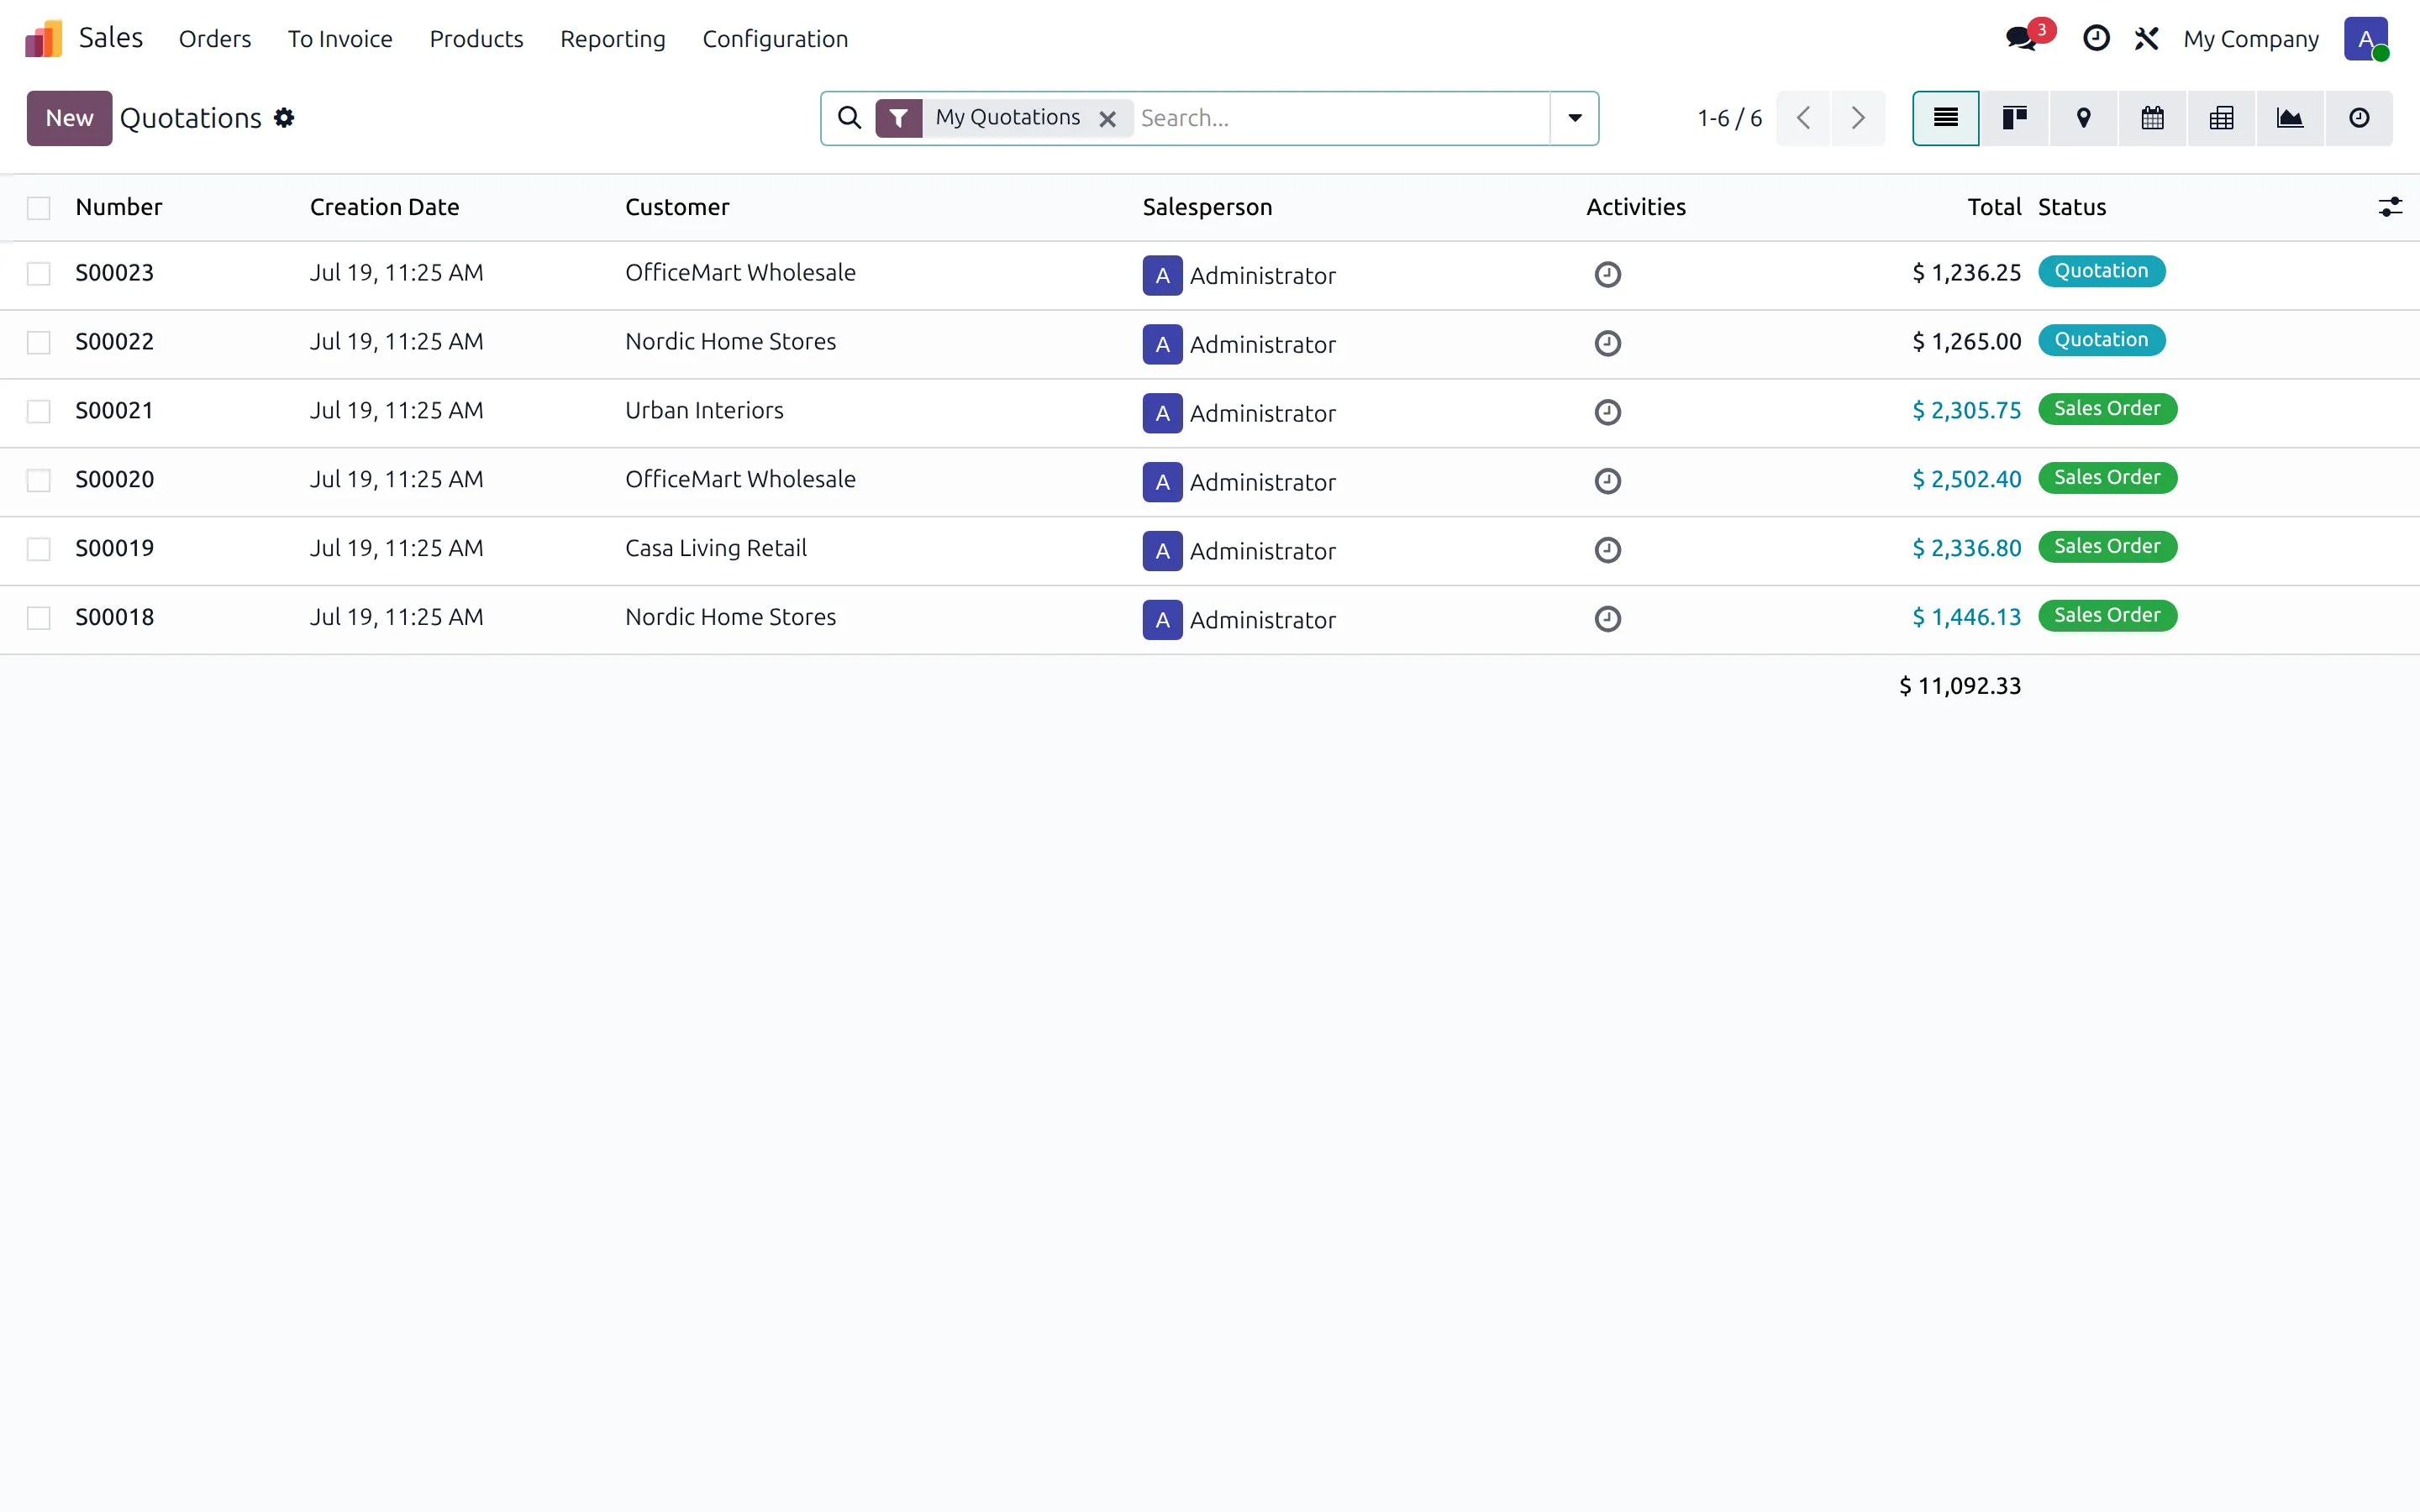Screen dimensions: 2420x1512
Task: Open the My Company switcher
Action: 2250,39
